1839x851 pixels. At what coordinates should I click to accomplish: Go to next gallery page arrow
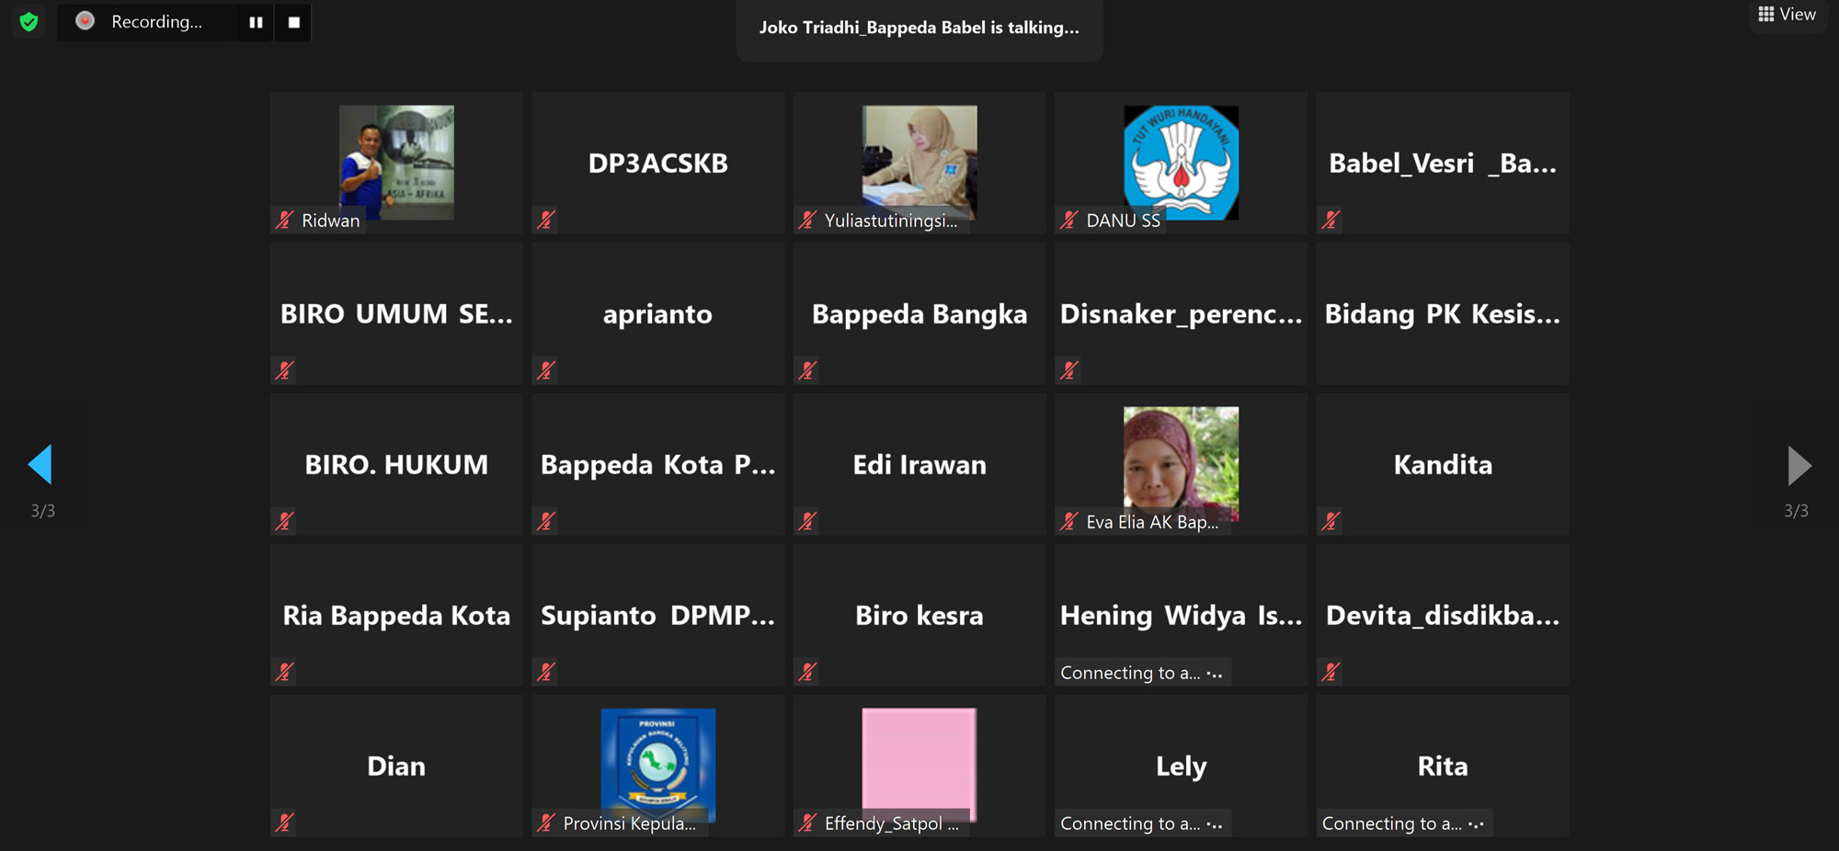(1799, 465)
